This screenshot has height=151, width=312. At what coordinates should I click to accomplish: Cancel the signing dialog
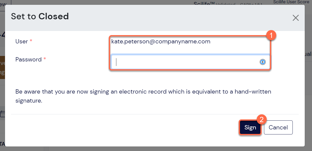[278, 127]
